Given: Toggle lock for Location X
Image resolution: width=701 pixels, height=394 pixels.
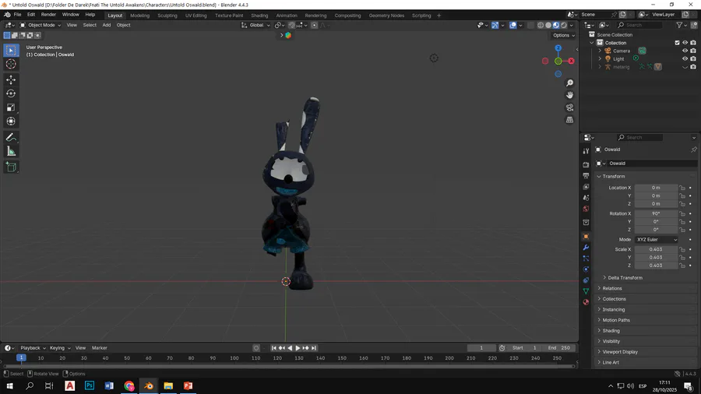Looking at the screenshot, I should point(682,188).
